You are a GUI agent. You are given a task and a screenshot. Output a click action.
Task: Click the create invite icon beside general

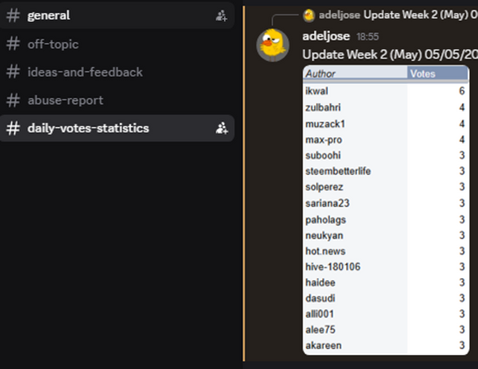[221, 16]
